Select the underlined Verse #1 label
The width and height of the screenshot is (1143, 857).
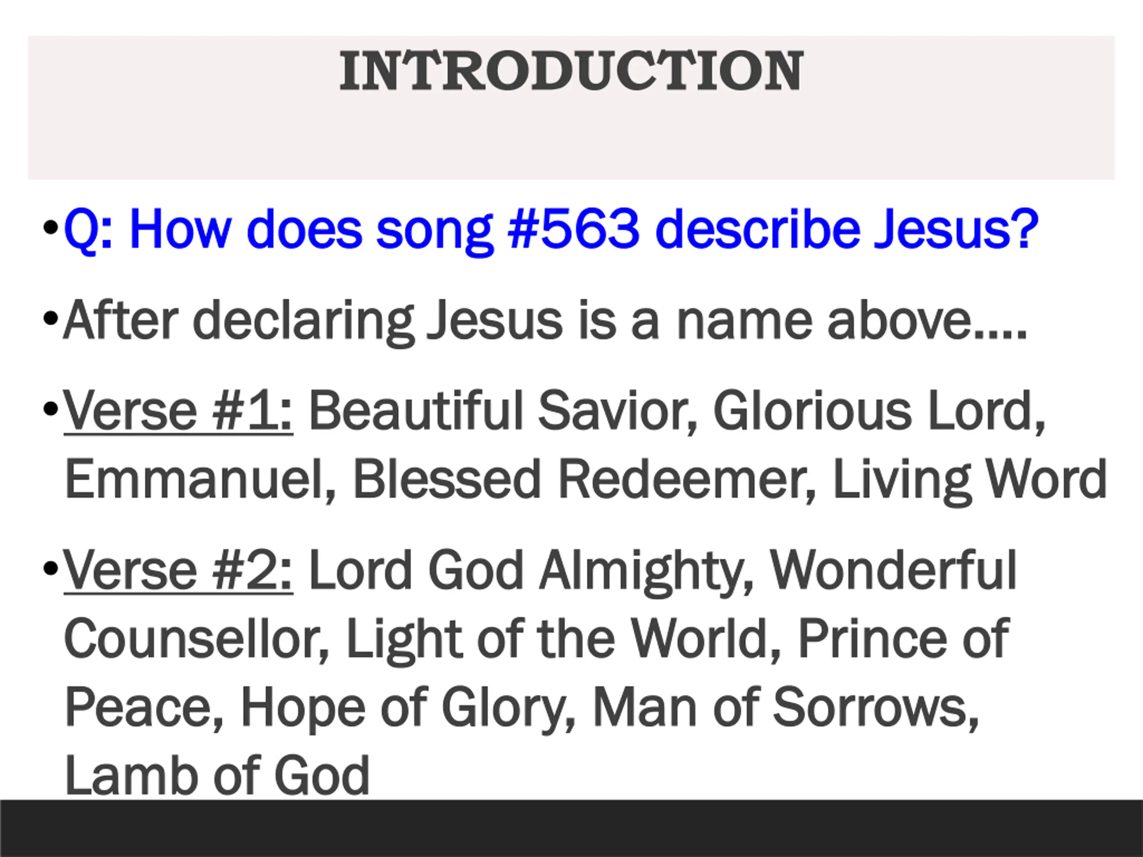coord(178,411)
